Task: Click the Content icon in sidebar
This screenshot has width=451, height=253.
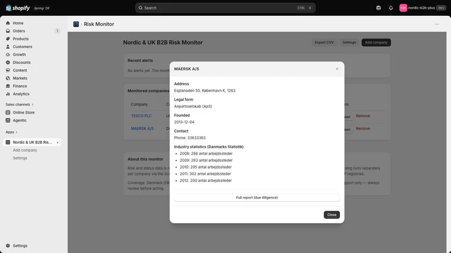Action: [x=8, y=70]
